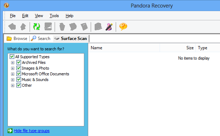Uncheck the All Supported Types checkbox
Screen dimensions: 220x136
click(x=12, y=57)
